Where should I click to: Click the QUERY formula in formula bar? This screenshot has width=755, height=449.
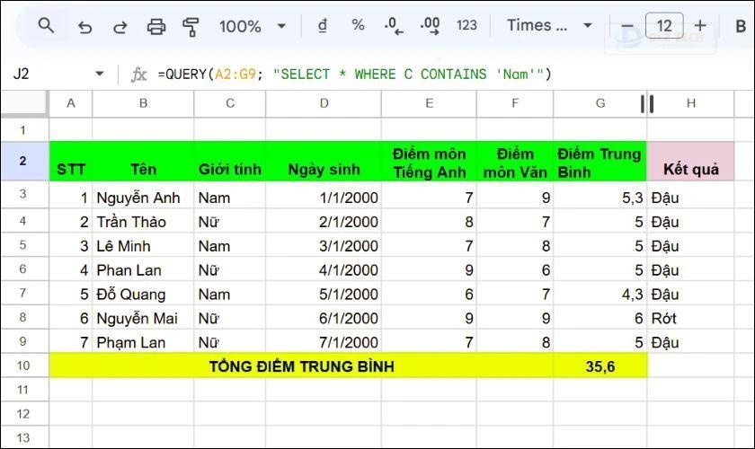(x=354, y=75)
